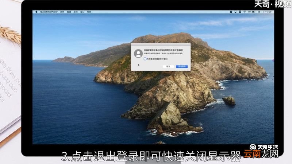
Task: Click the automatic logout in 1 minute message
Action: (164, 53)
